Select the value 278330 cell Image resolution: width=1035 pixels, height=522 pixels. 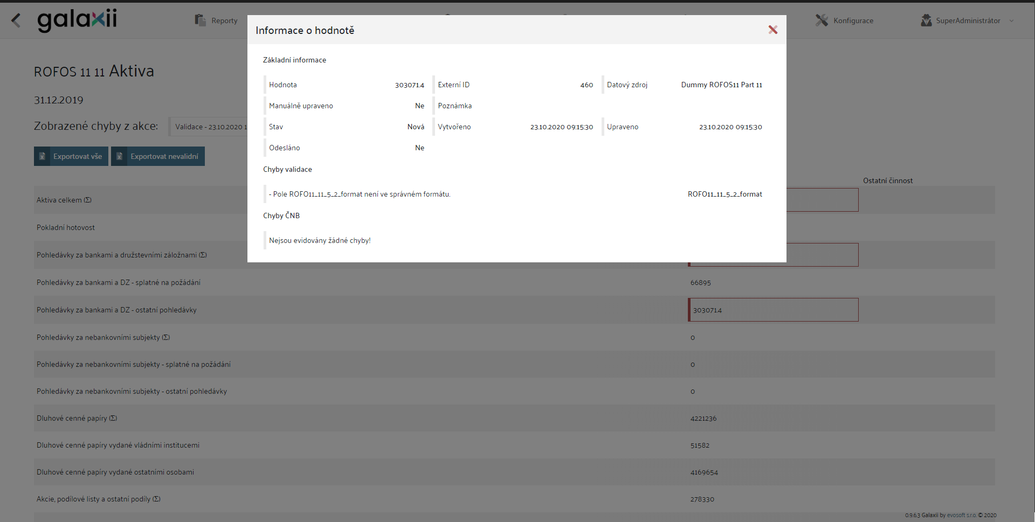(702, 499)
